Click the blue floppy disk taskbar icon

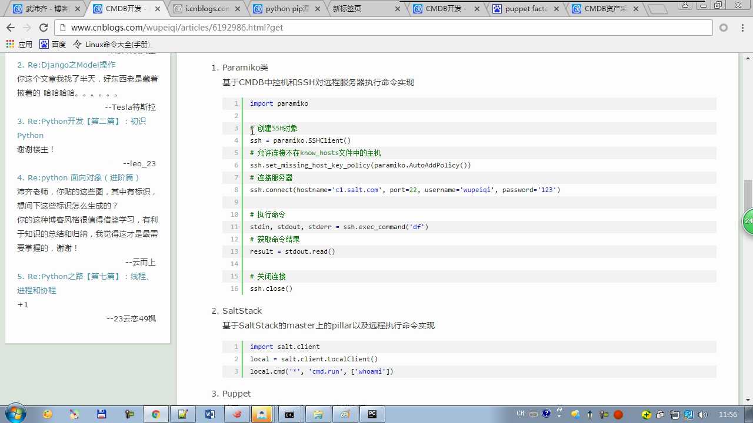101,414
